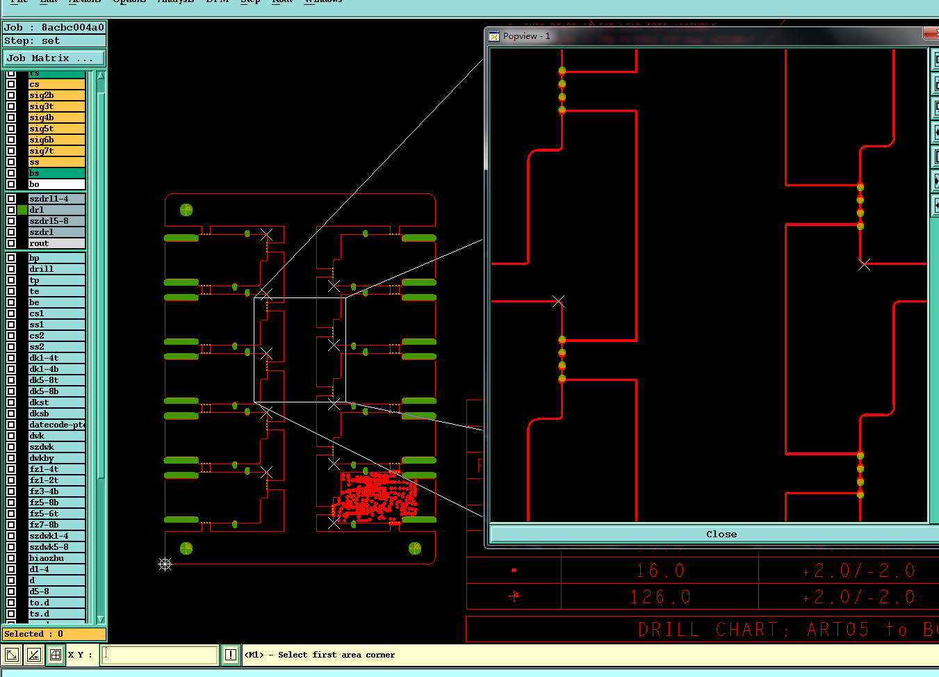The width and height of the screenshot is (939, 677).
Task: Select layer cs1 in the layer list
Action: (x=56, y=313)
